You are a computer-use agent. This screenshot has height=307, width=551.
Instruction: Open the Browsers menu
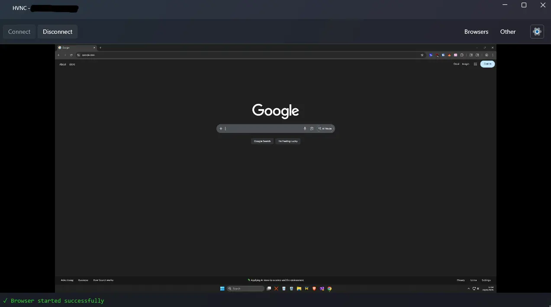click(476, 32)
